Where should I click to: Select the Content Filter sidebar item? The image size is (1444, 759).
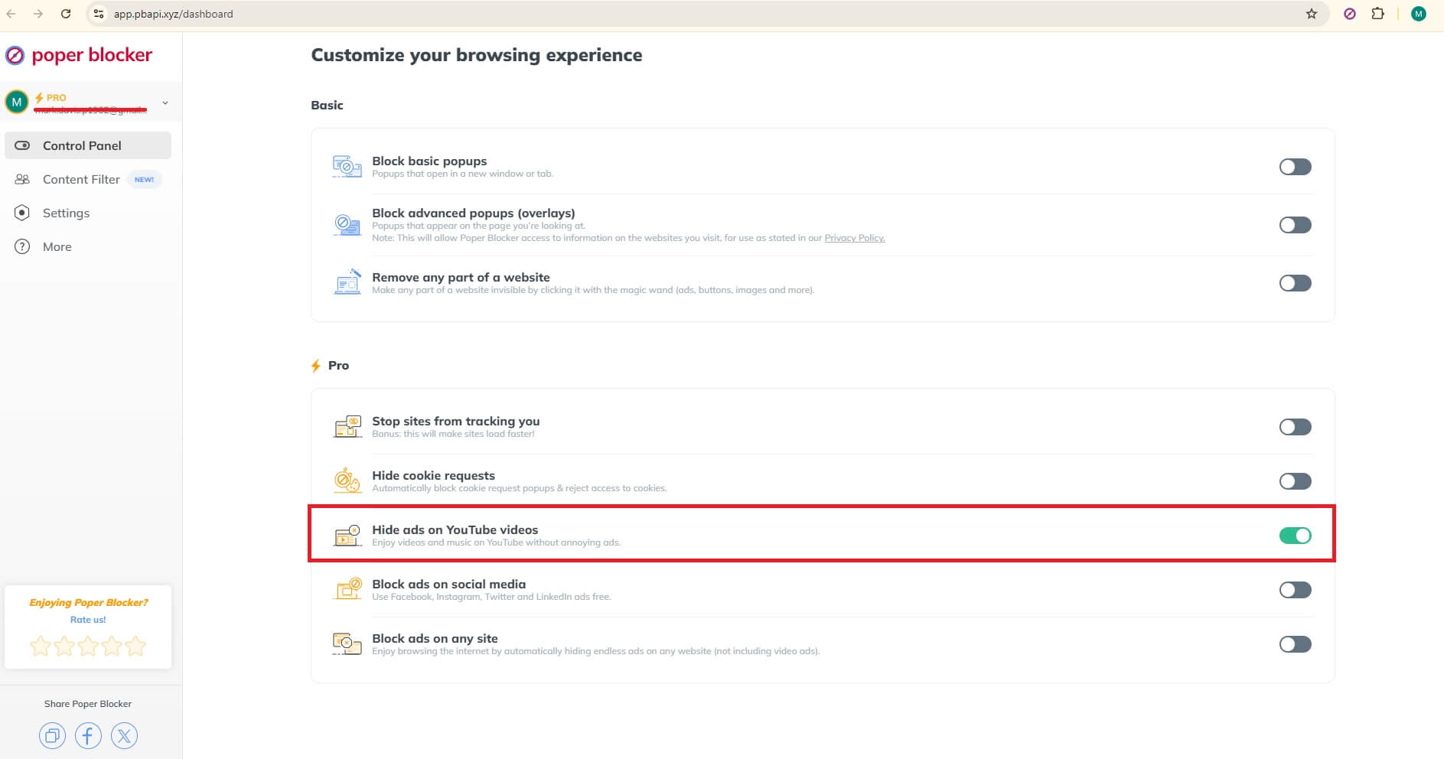(80, 179)
